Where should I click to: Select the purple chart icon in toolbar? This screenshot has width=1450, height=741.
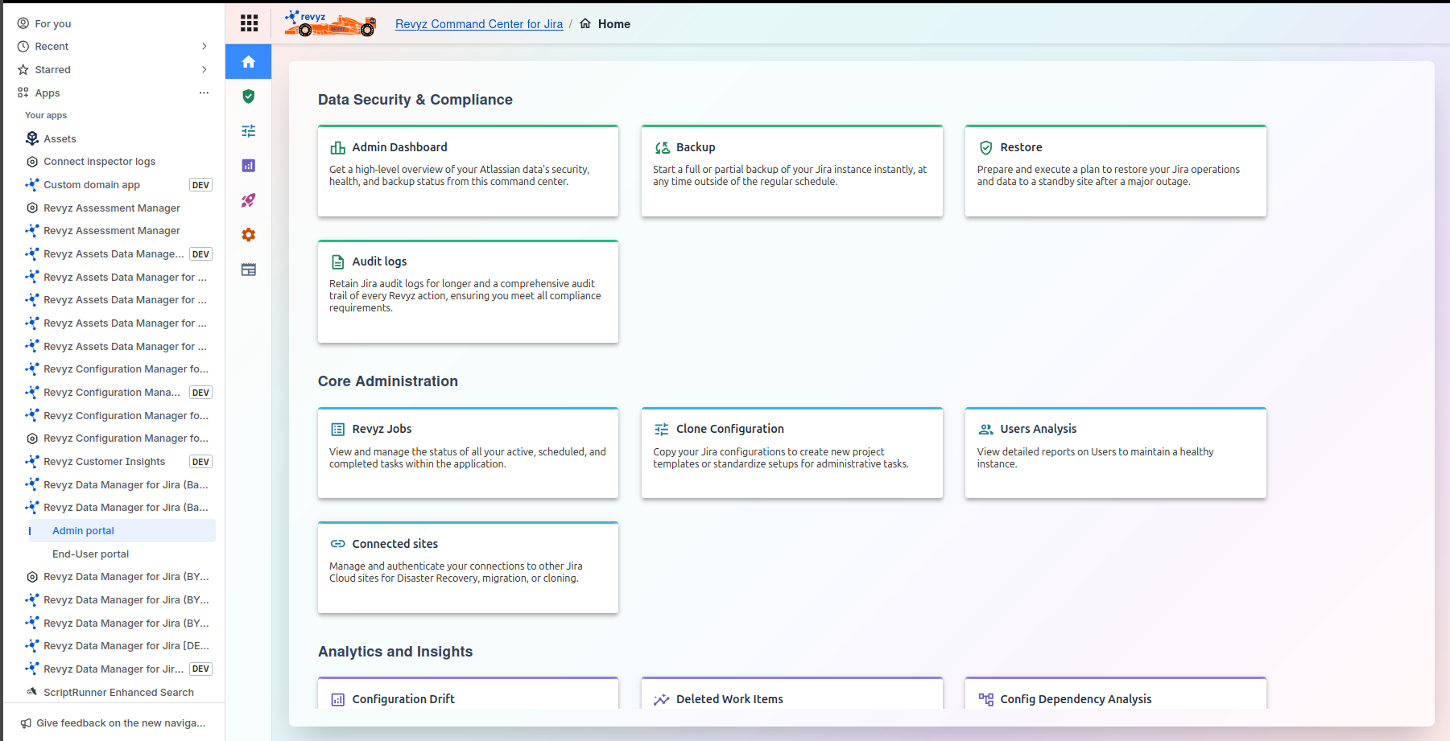[248, 166]
